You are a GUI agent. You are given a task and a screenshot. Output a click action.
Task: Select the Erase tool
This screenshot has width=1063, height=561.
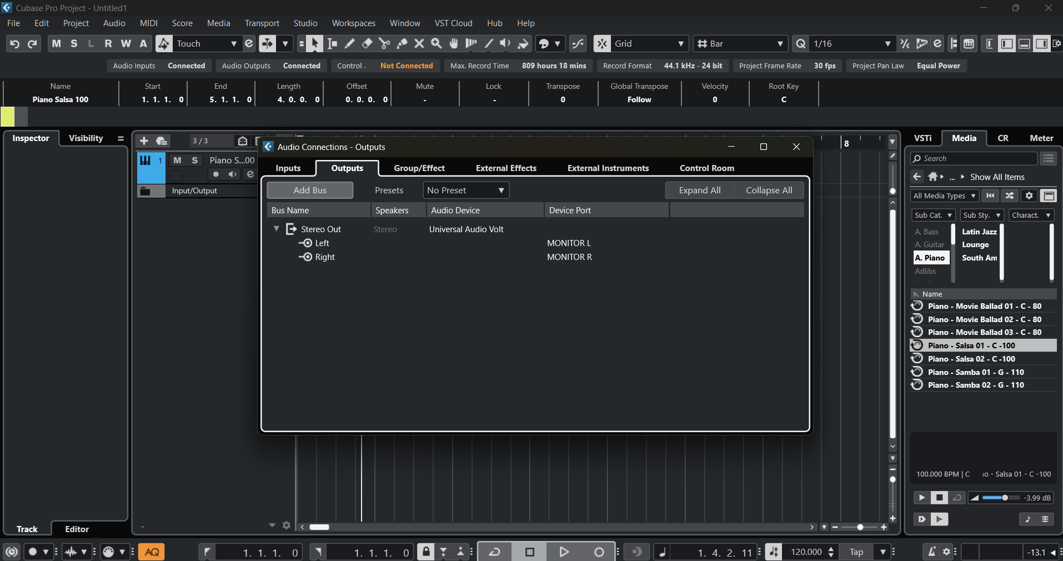[x=367, y=44]
